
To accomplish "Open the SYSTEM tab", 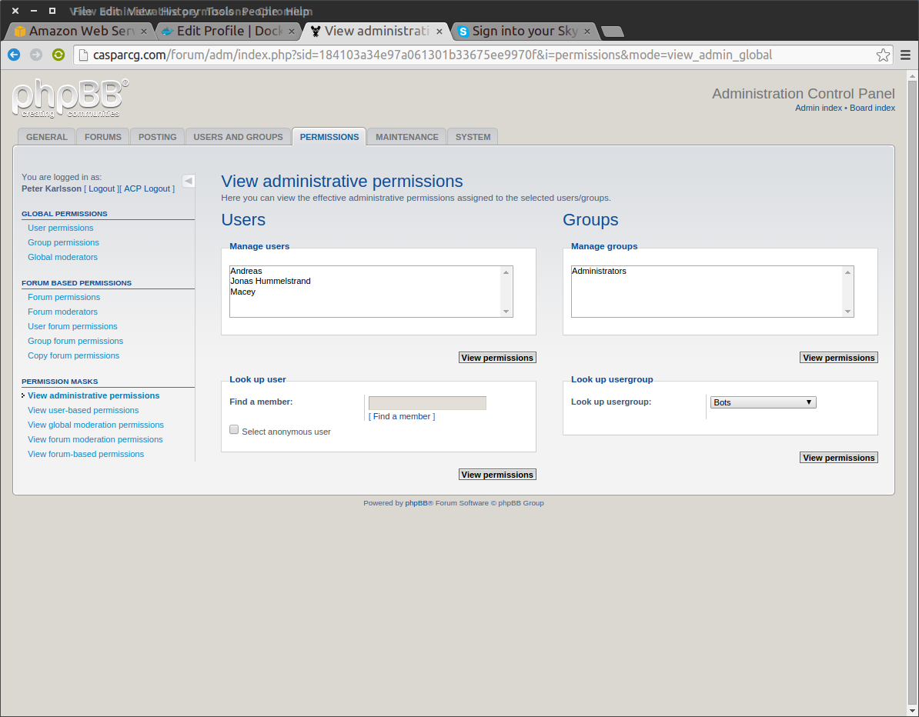I will click(x=473, y=137).
